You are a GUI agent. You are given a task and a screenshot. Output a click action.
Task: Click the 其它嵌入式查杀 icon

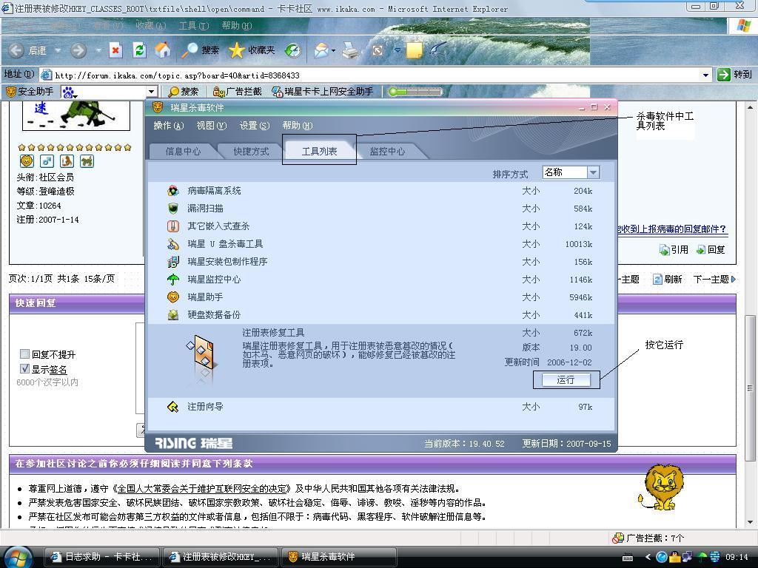[173, 226]
